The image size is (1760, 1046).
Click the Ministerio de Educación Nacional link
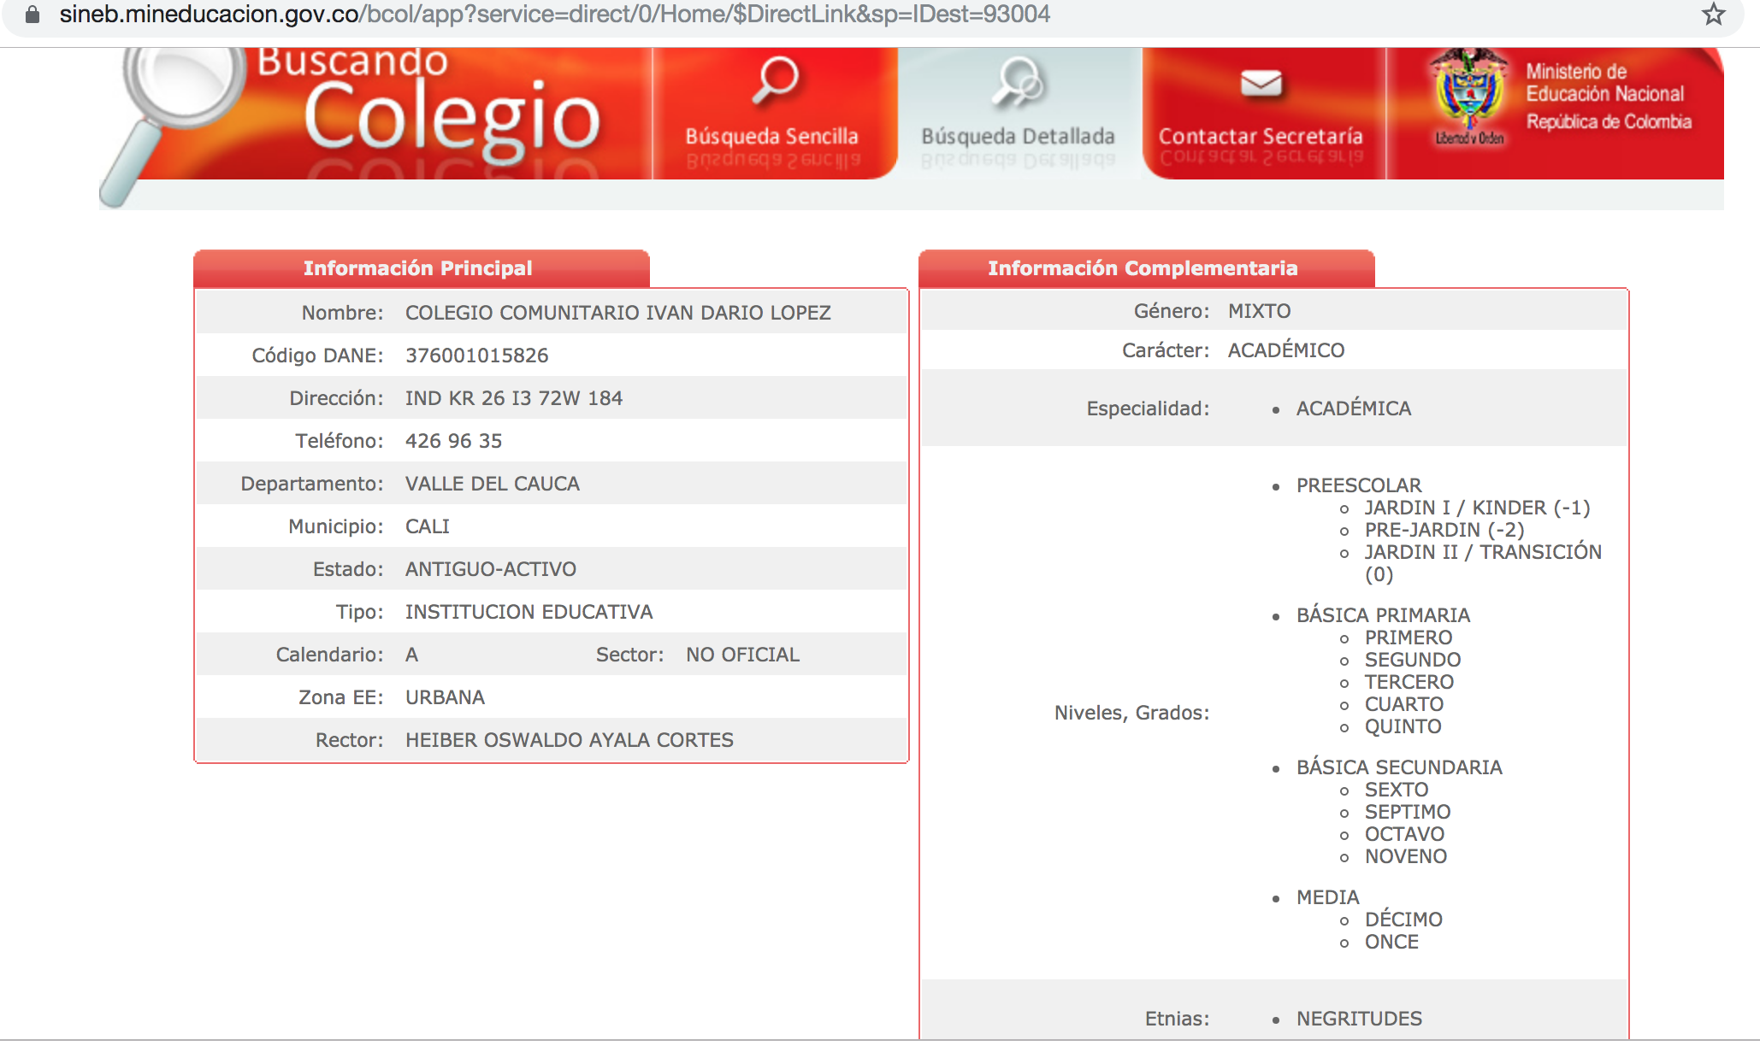(1608, 96)
